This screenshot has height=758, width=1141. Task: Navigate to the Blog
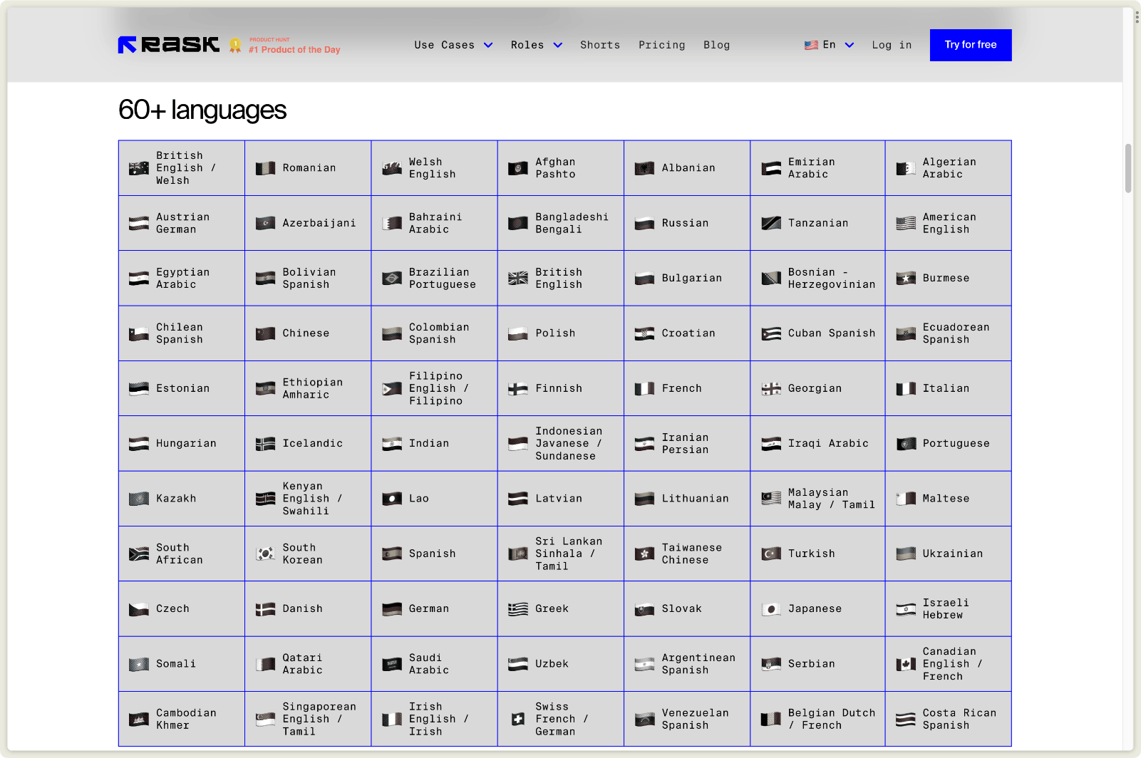[716, 45]
